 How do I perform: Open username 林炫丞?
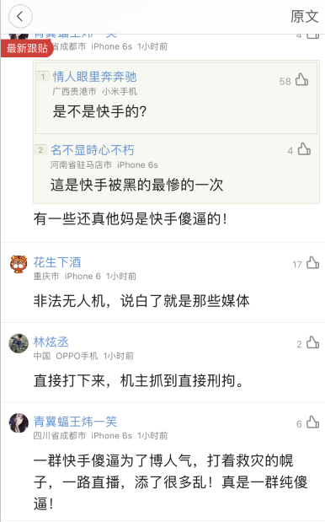[x=51, y=342]
